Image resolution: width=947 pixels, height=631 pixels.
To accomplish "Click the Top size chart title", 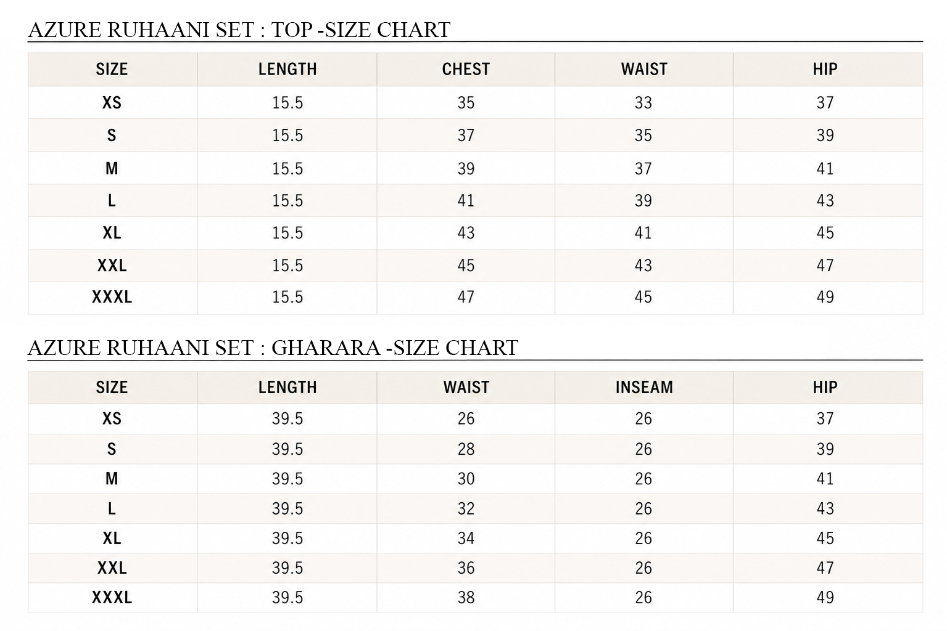I will 239,30.
